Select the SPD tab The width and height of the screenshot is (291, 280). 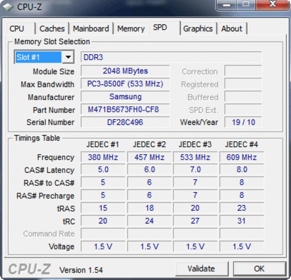pyautogui.click(x=164, y=28)
